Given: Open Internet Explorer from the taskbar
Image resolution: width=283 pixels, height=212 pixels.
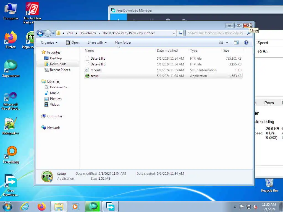Looking at the screenshot, I should pos(25,206).
